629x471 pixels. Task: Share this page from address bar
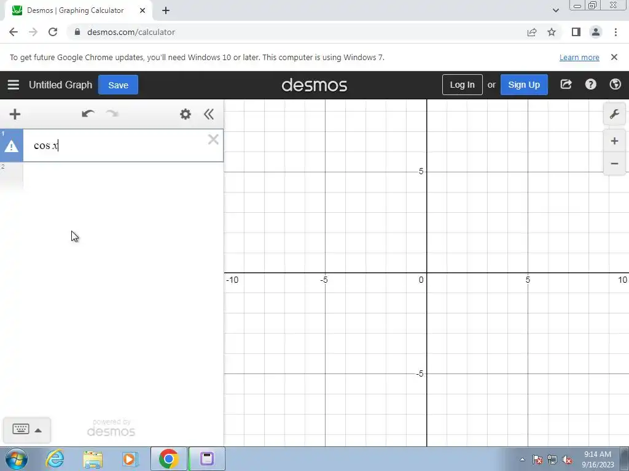point(532,32)
